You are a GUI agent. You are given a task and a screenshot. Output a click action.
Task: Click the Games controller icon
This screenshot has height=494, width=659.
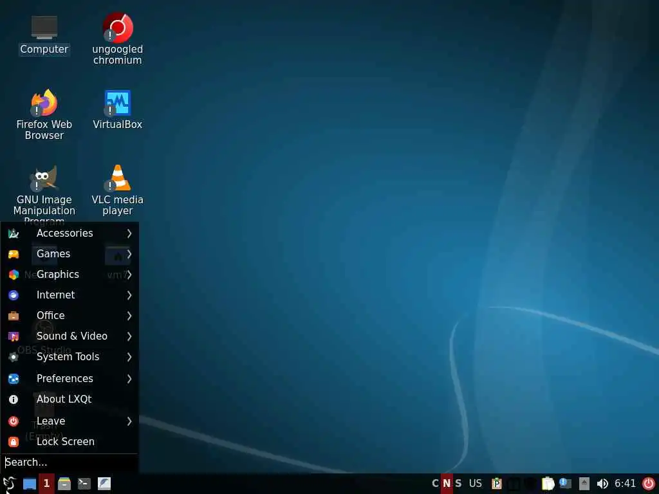(14, 254)
